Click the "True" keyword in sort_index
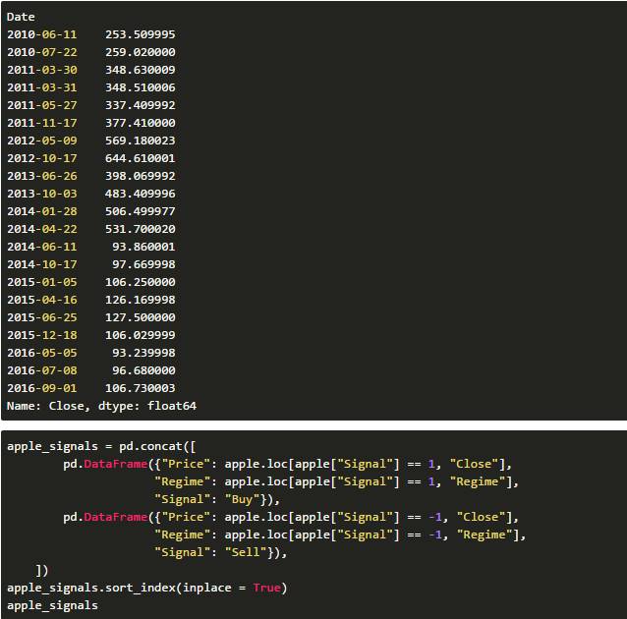 coord(266,589)
